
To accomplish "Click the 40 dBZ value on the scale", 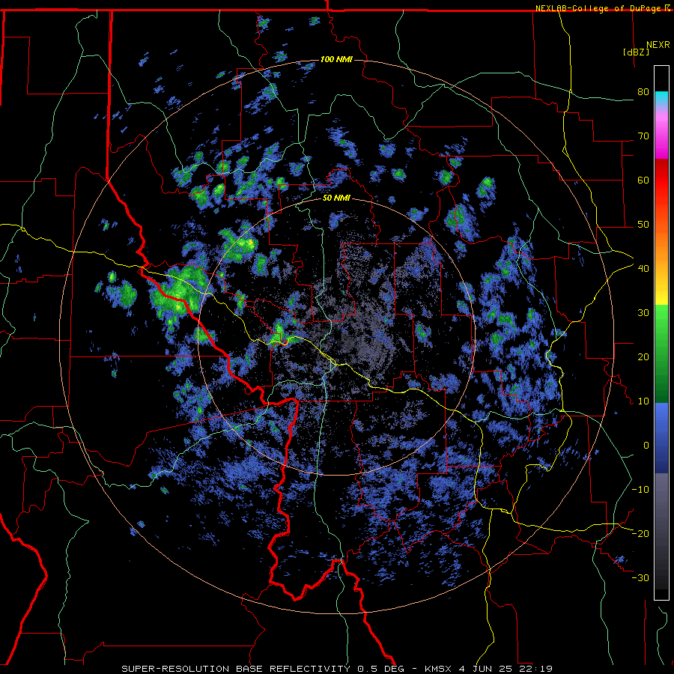I will tap(643, 269).
